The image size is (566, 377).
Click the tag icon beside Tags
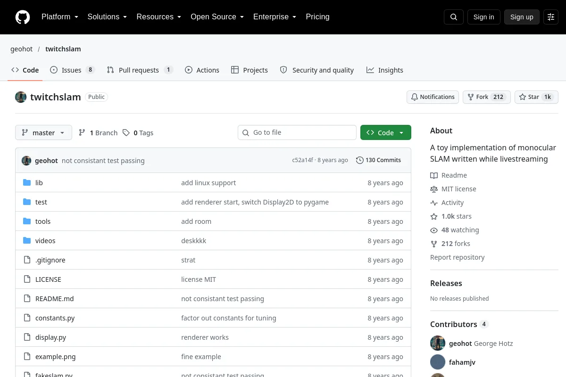pyautogui.click(x=126, y=133)
